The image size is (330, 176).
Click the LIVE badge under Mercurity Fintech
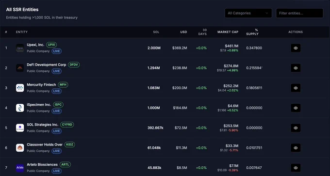57,91
